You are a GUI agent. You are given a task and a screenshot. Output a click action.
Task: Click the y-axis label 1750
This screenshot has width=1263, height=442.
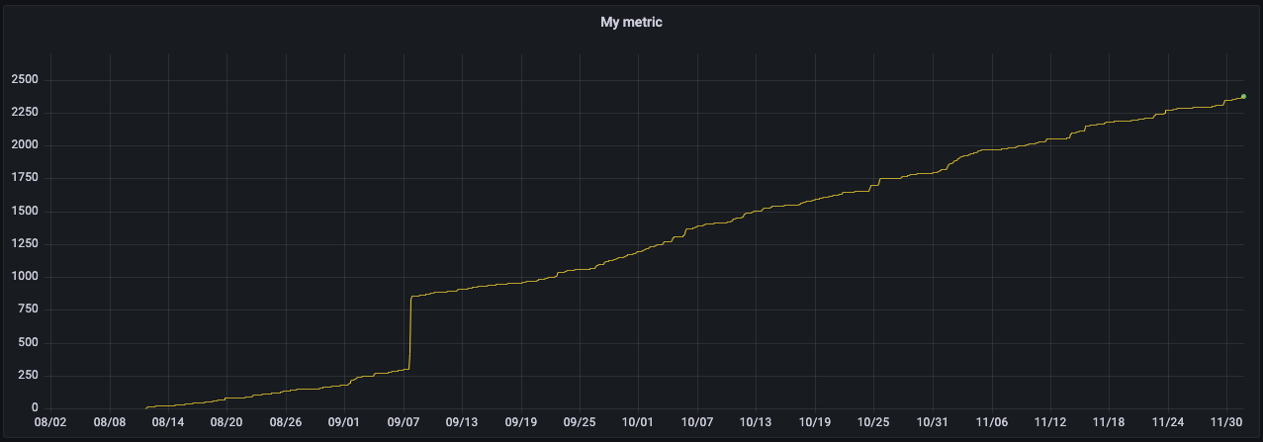[x=25, y=178]
